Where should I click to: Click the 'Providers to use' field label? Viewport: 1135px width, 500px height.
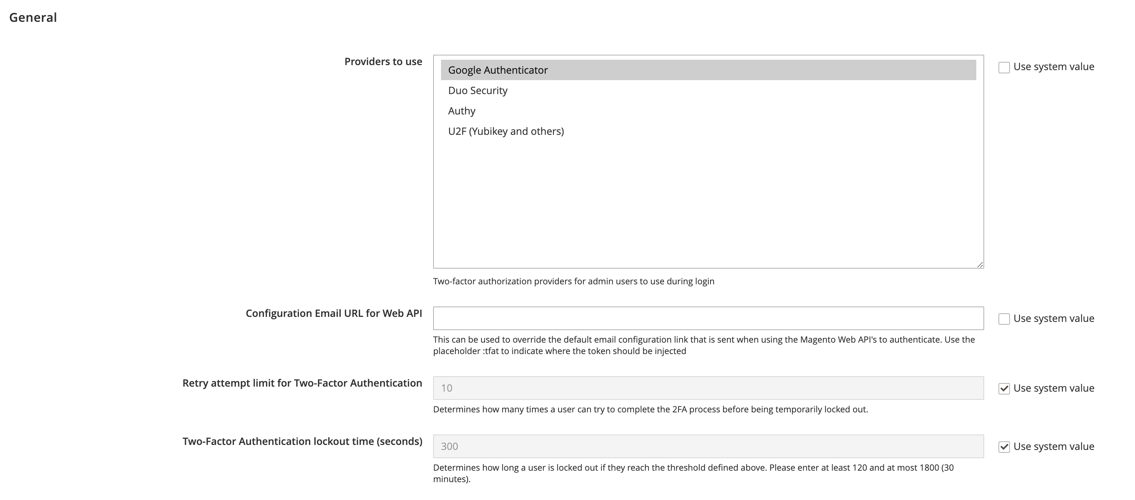click(383, 62)
